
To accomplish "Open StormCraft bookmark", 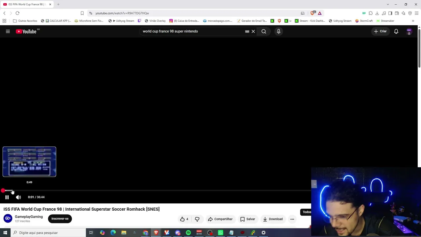I will click(x=364, y=21).
